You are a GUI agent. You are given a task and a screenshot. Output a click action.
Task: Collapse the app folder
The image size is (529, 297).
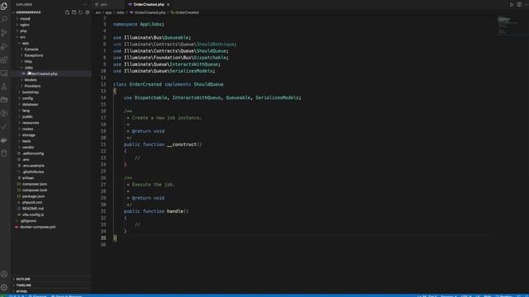[25, 43]
